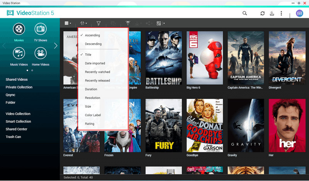Click the greyed-out add to collection icon
Image resolution: width=309 pixels, height=181 pixels.
coord(113,23)
